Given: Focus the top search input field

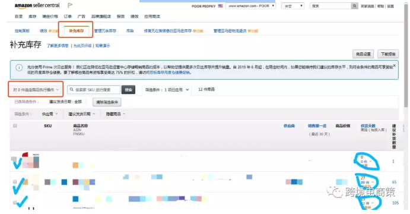Looking at the screenshot, I should point(330,6).
